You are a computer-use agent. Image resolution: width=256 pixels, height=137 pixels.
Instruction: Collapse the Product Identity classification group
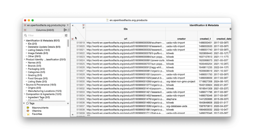(x=25, y=60)
